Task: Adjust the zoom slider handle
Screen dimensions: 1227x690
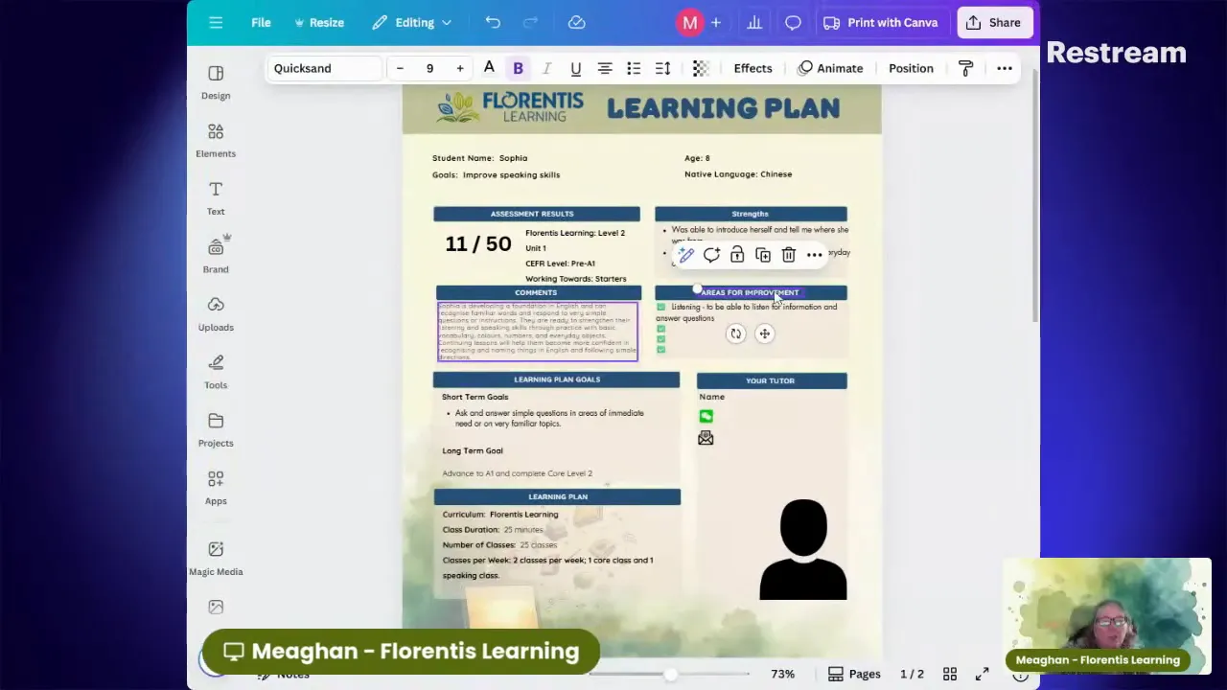Action: [x=670, y=675]
